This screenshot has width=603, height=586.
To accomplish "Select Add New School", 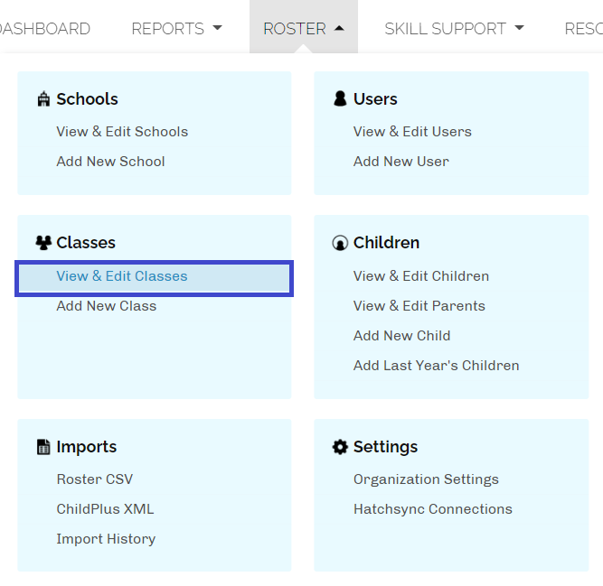I will pyautogui.click(x=110, y=162).
